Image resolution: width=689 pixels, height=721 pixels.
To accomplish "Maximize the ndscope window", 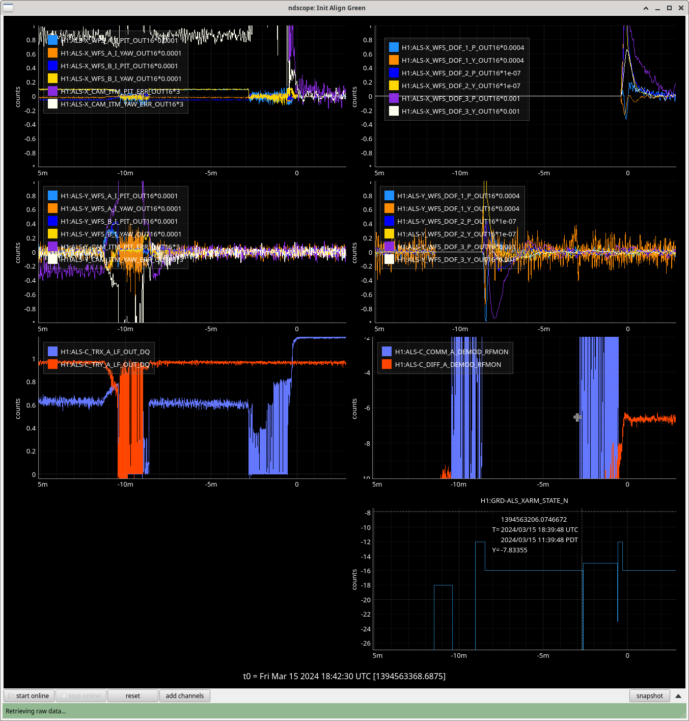I will [669, 8].
